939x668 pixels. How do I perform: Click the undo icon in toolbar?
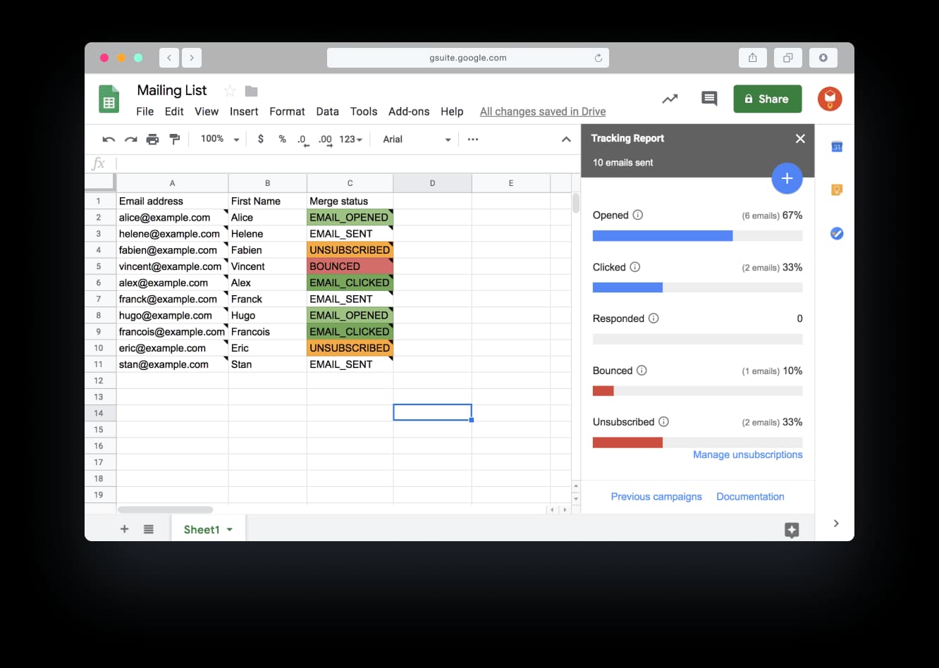pyautogui.click(x=109, y=140)
